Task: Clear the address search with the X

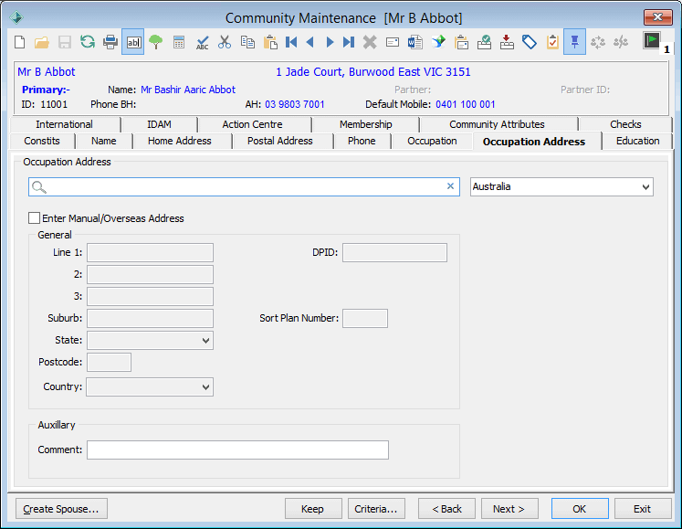Action: 451,186
